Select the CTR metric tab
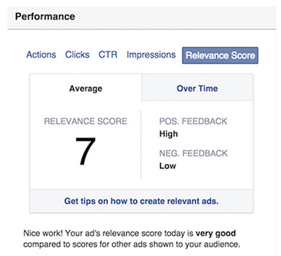The height and width of the screenshot is (256, 281). click(x=108, y=55)
